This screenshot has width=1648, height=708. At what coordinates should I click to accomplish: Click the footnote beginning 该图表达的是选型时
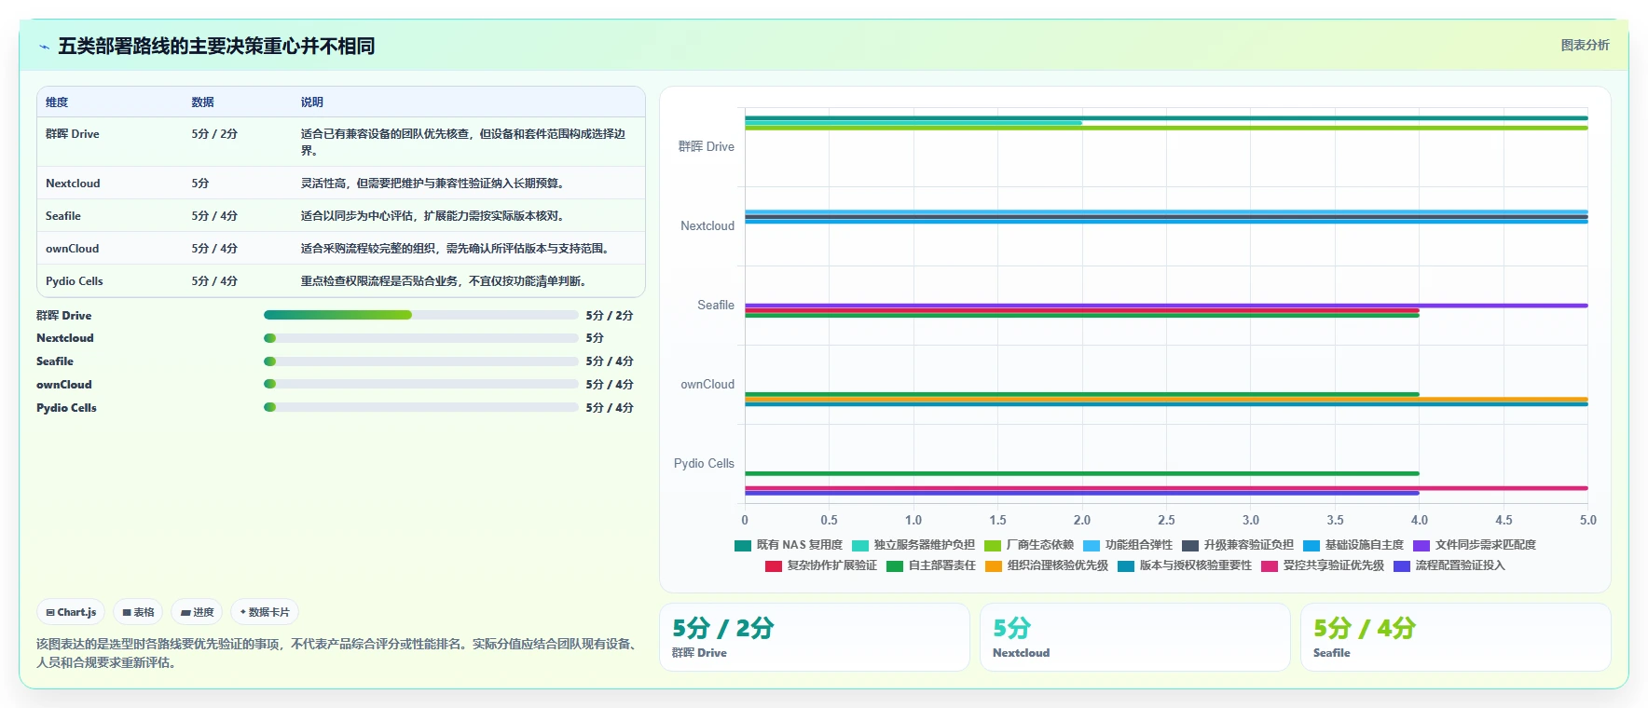tap(338, 653)
